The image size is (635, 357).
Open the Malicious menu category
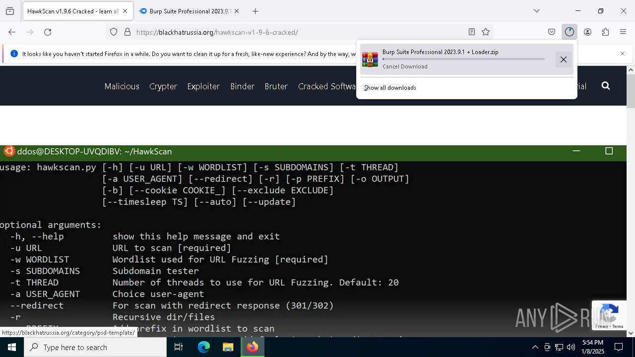tap(122, 86)
